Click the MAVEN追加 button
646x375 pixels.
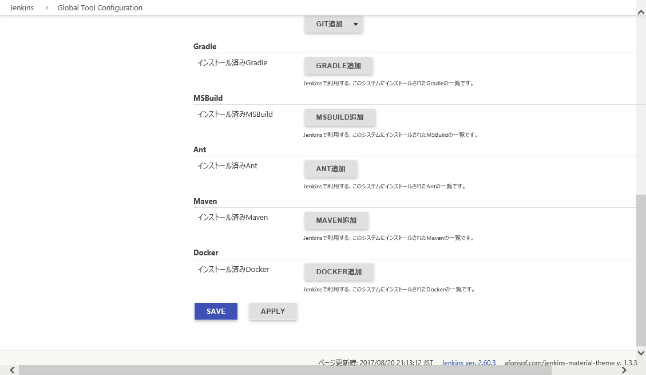pos(336,220)
